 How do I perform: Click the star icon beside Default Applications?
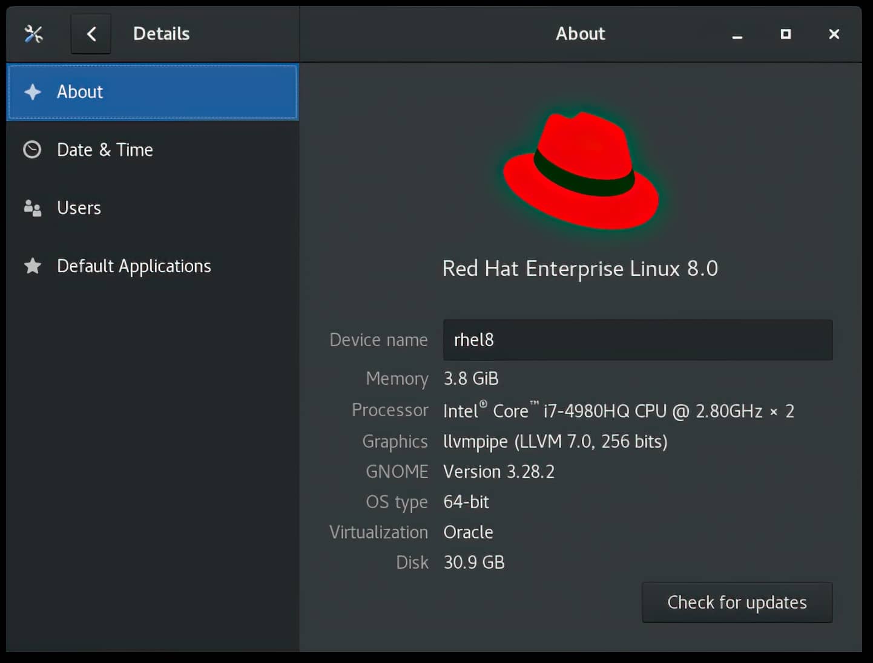pyautogui.click(x=33, y=266)
